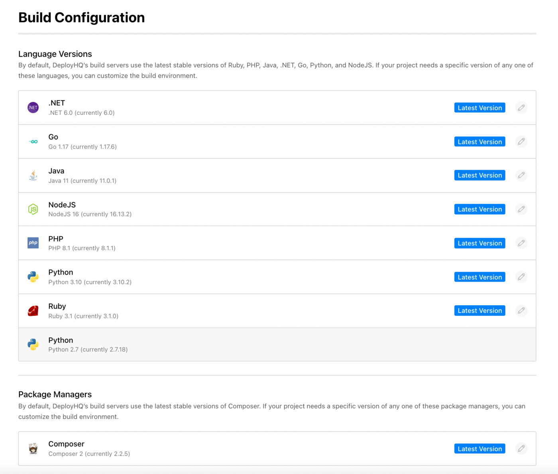Click 'Python 2.7 (currently 2.7.18)' text
The image size is (558, 474).
coord(88,350)
